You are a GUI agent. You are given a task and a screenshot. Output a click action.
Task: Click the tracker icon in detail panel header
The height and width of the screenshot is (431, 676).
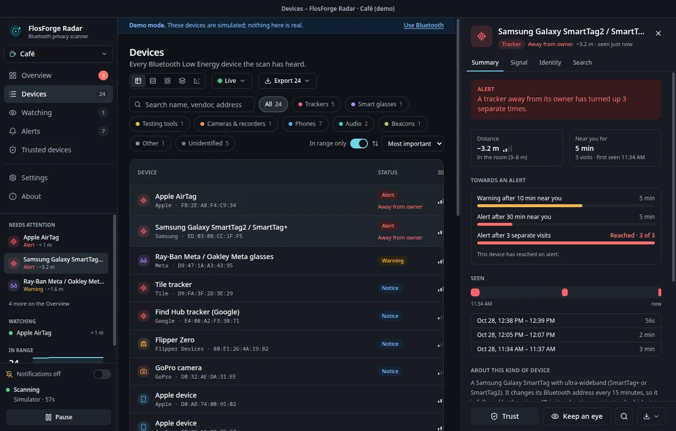click(x=482, y=36)
